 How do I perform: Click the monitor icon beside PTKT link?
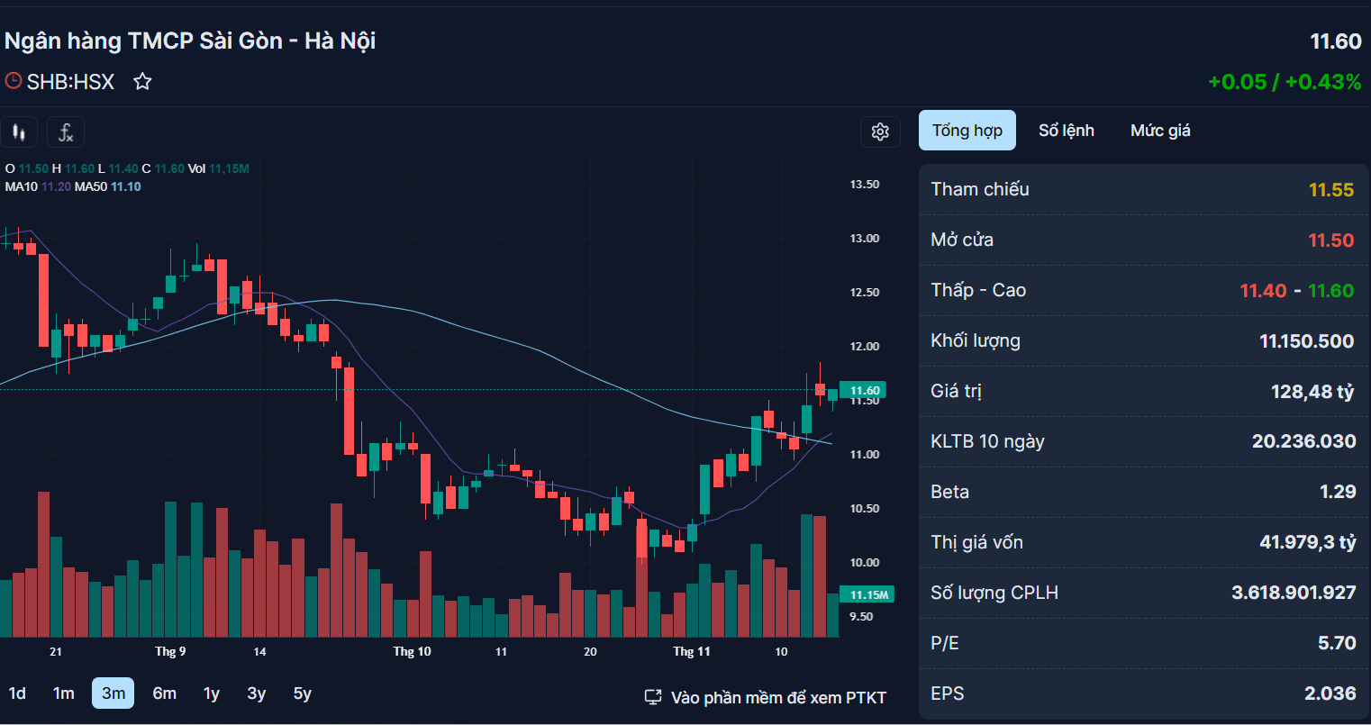click(653, 697)
